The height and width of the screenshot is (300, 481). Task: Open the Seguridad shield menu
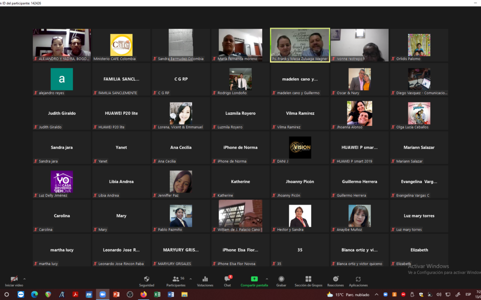click(147, 280)
